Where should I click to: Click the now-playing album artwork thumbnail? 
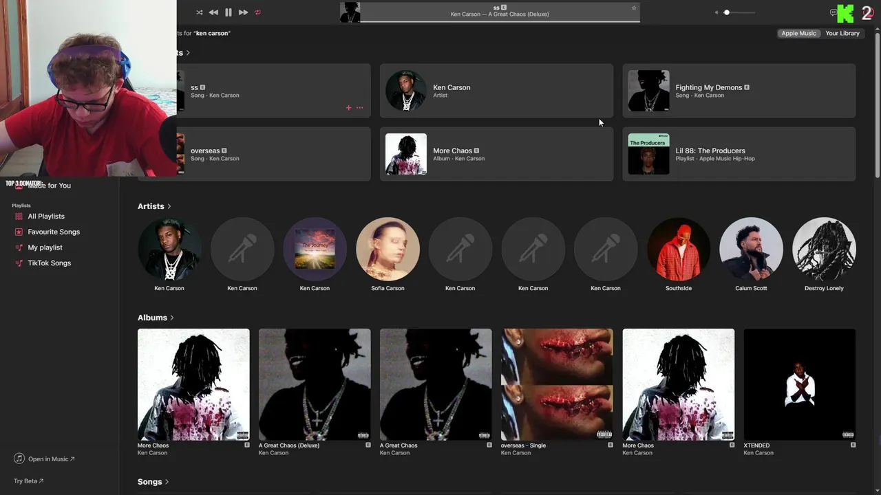(x=350, y=12)
